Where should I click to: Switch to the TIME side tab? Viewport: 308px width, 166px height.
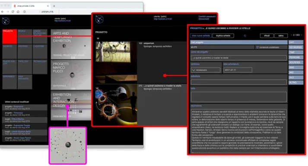click(x=296, y=52)
